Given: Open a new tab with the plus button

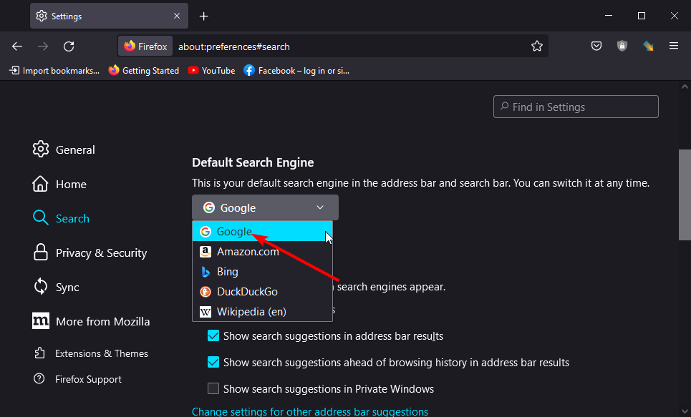Looking at the screenshot, I should pos(203,16).
